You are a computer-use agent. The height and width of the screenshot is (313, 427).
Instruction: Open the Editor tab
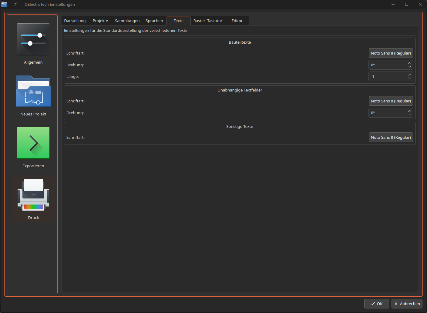(237, 21)
